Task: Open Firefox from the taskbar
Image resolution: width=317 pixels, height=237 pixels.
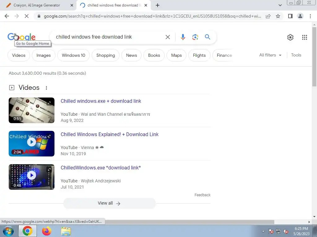Action: (47, 231)
